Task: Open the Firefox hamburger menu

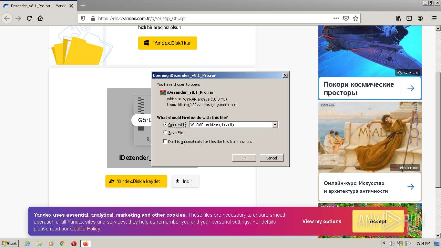Action: (434, 18)
